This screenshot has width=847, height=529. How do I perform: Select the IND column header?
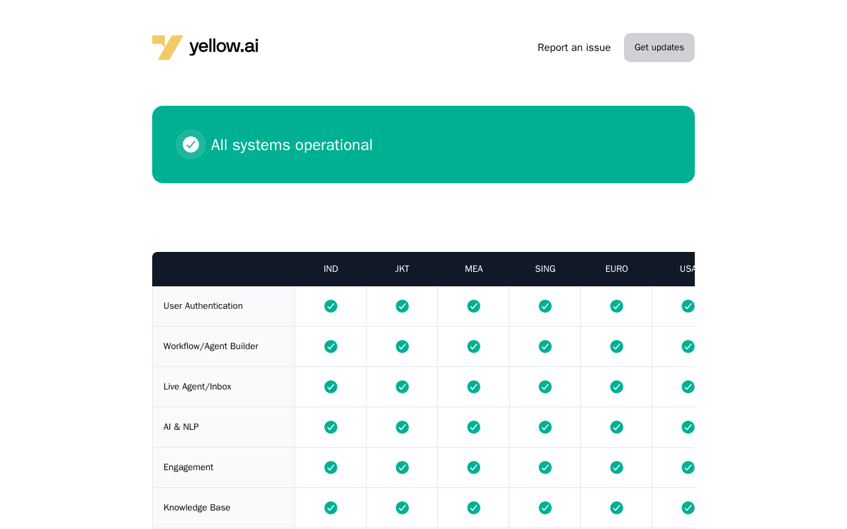(x=331, y=269)
